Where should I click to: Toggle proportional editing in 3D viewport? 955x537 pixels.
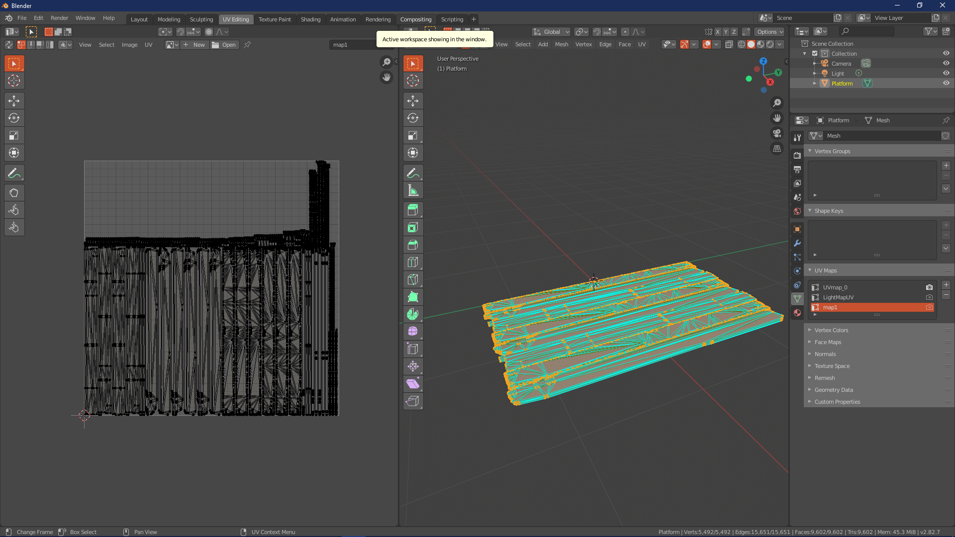[x=625, y=32]
